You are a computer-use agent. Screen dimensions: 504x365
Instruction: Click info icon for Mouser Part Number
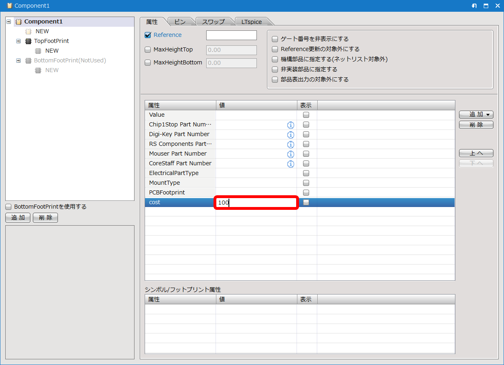click(290, 154)
